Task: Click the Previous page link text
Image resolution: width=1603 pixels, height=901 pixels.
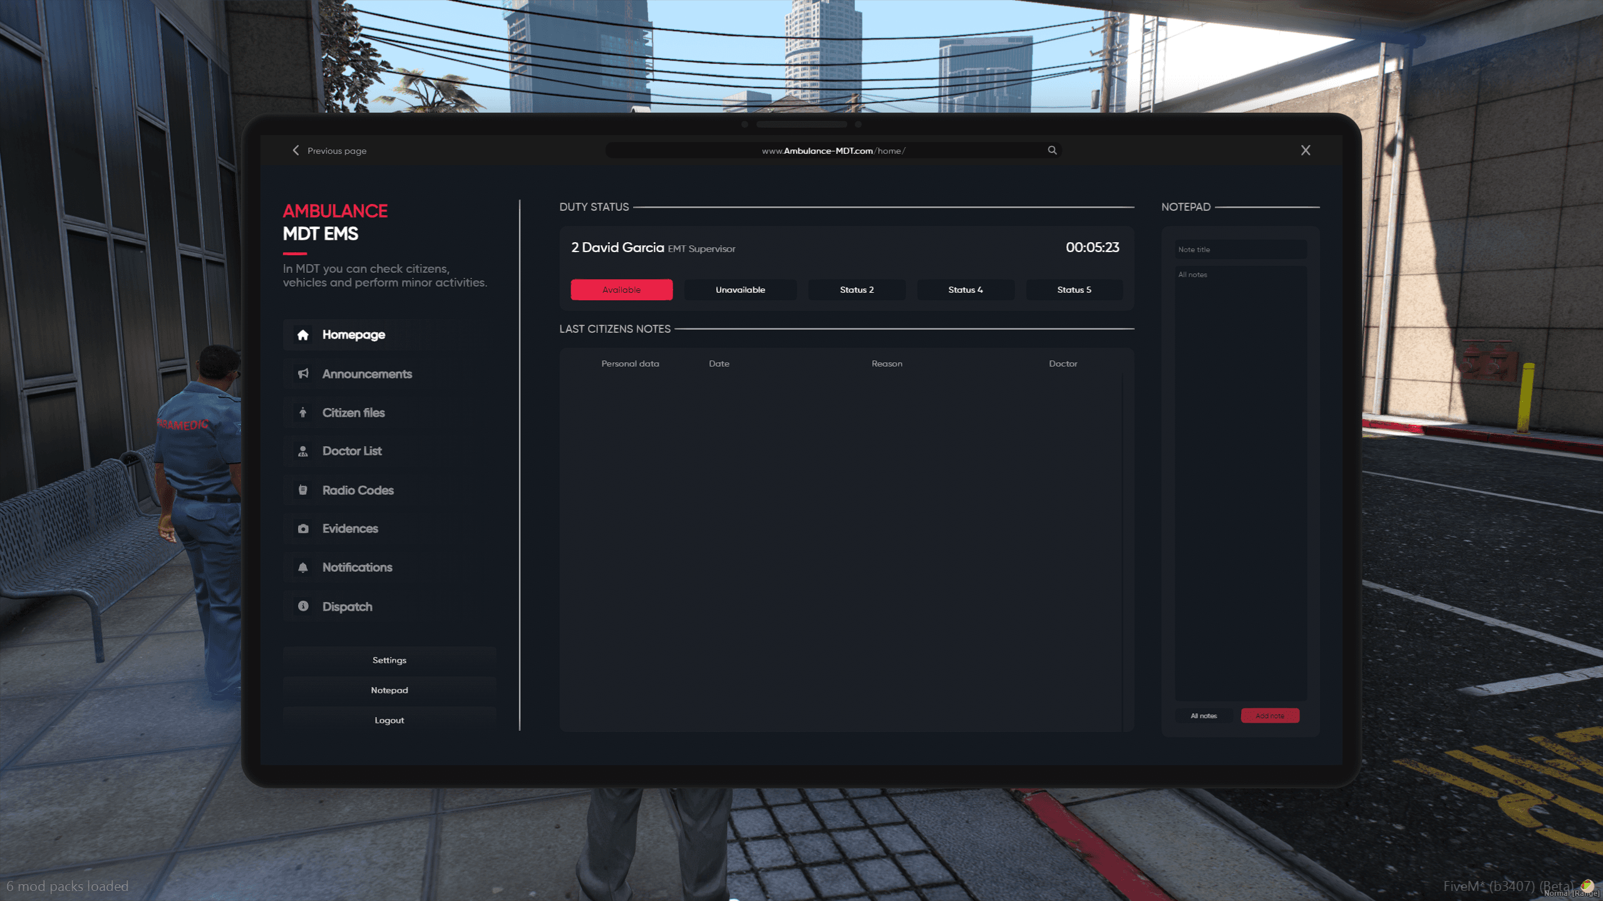Action: click(337, 151)
